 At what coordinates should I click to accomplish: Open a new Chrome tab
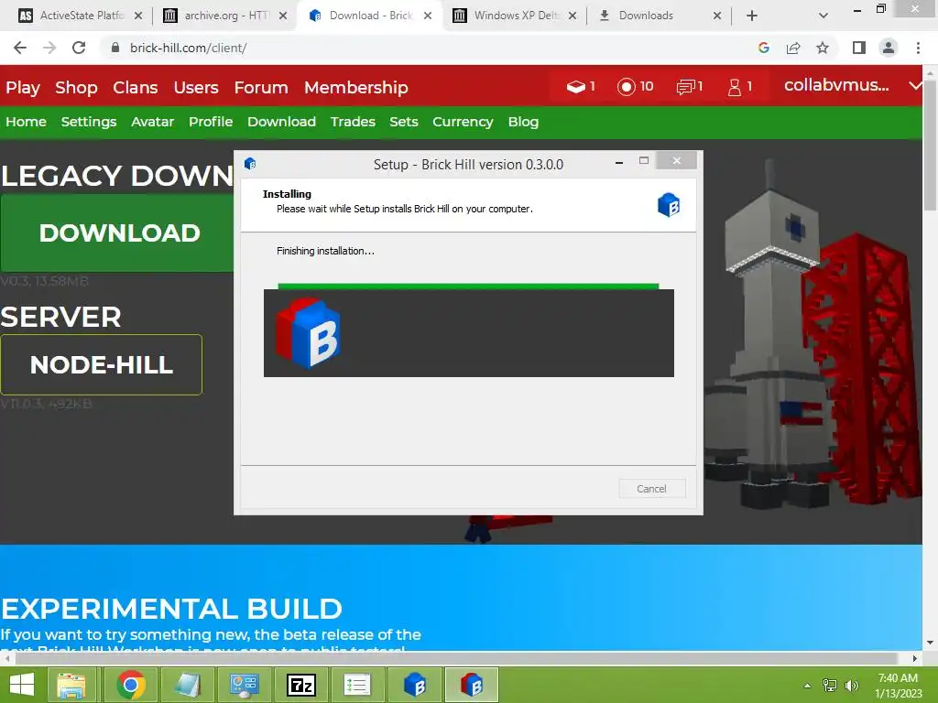752,16
